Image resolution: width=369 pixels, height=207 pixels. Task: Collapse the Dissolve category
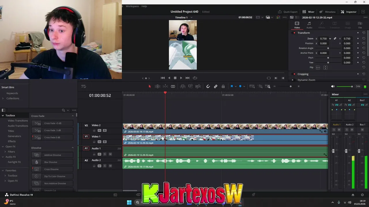(73, 148)
